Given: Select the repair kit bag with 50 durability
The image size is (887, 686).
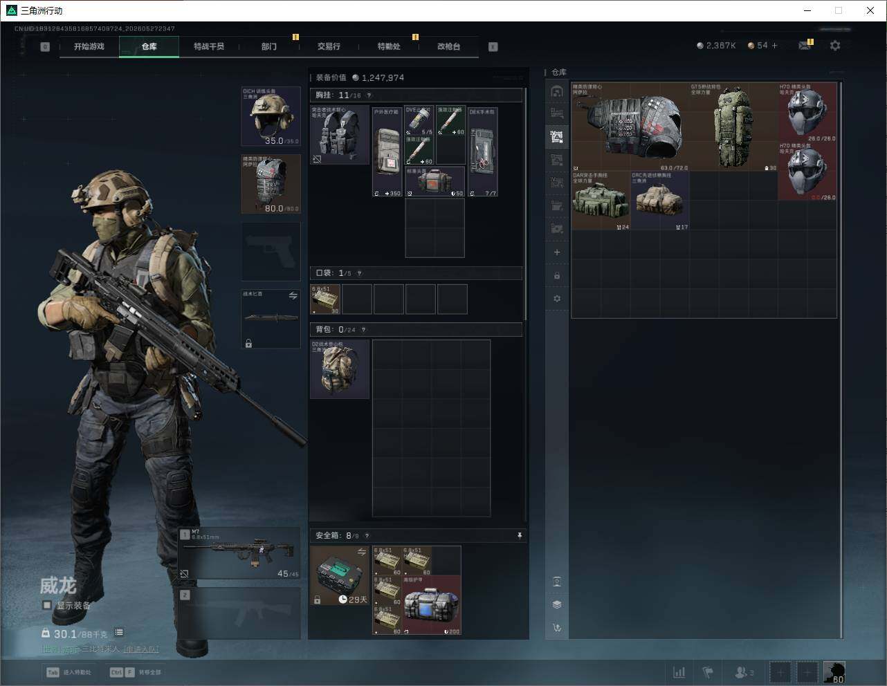Looking at the screenshot, I should pyautogui.click(x=435, y=181).
